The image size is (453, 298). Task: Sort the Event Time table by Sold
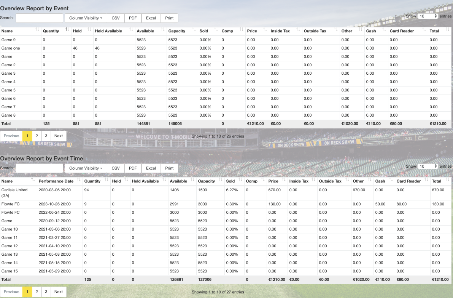234,181
